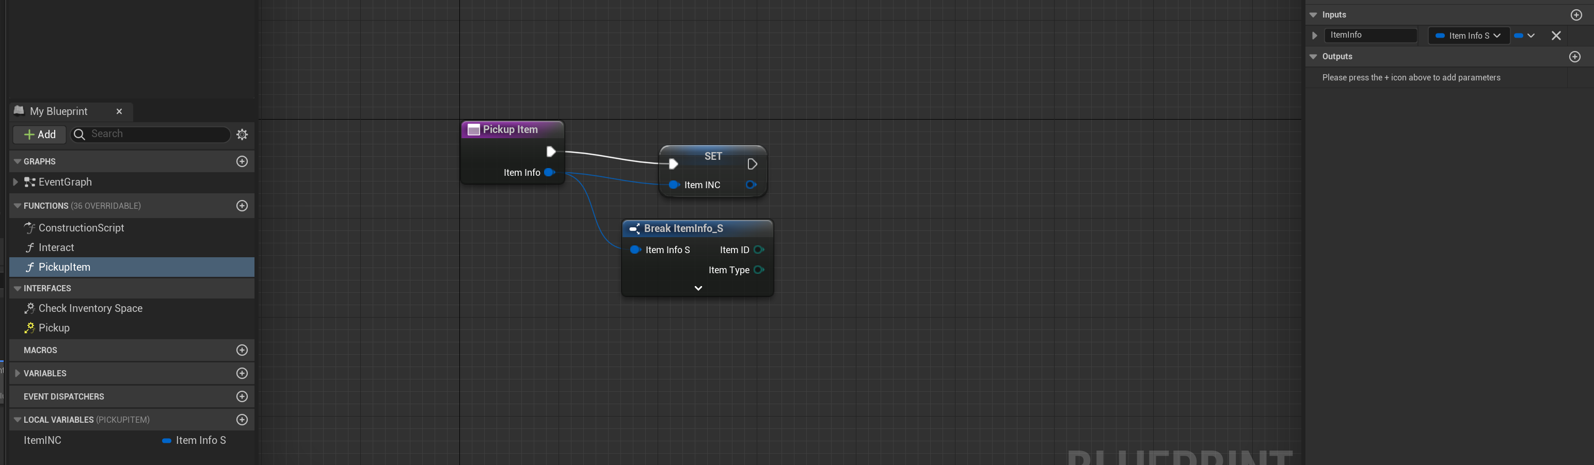Expand the ItemInfo input row details
1594x465 pixels.
[x=1314, y=36]
